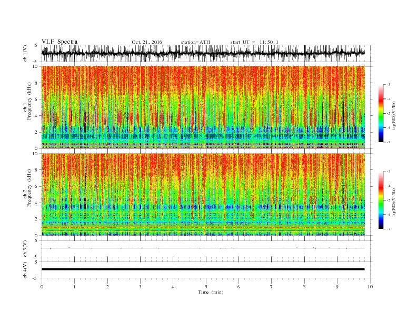This screenshot has width=417, height=322.
Task: Select the date text "Oct. 21, 2016"
Action: (147, 42)
